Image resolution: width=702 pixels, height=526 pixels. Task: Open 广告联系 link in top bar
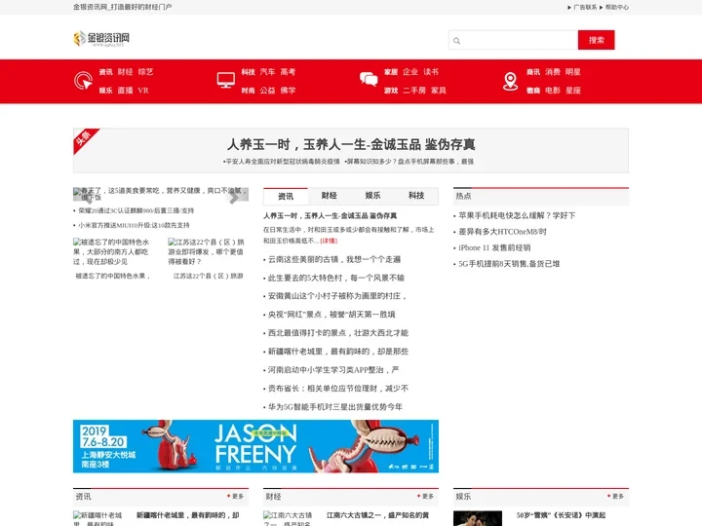click(x=585, y=7)
